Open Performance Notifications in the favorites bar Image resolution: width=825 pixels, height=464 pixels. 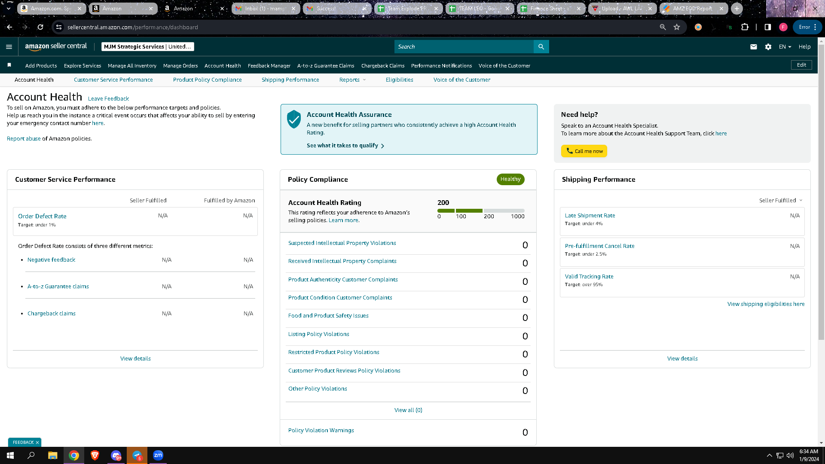[442, 66]
